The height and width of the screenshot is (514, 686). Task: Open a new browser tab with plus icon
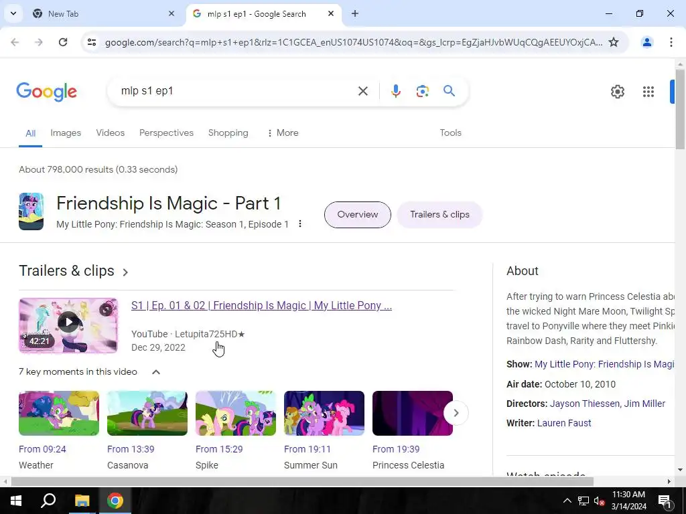point(355,13)
